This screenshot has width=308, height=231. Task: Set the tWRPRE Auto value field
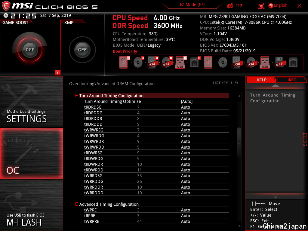point(185,221)
